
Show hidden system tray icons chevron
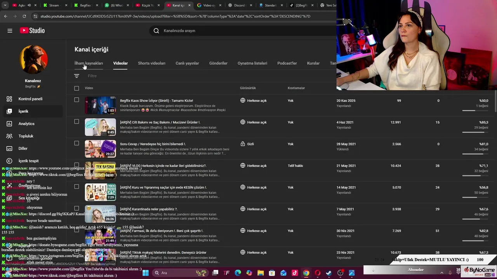441,273
